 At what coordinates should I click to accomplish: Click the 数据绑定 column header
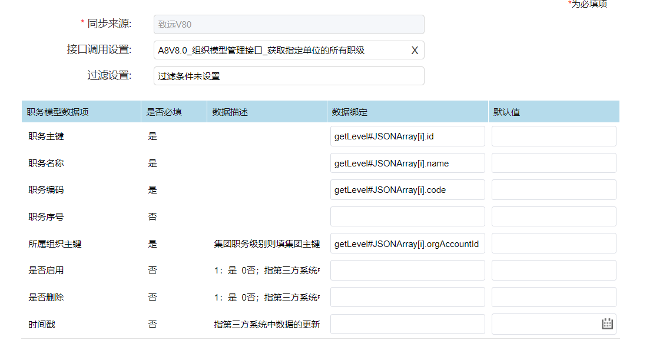(x=407, y=112)
